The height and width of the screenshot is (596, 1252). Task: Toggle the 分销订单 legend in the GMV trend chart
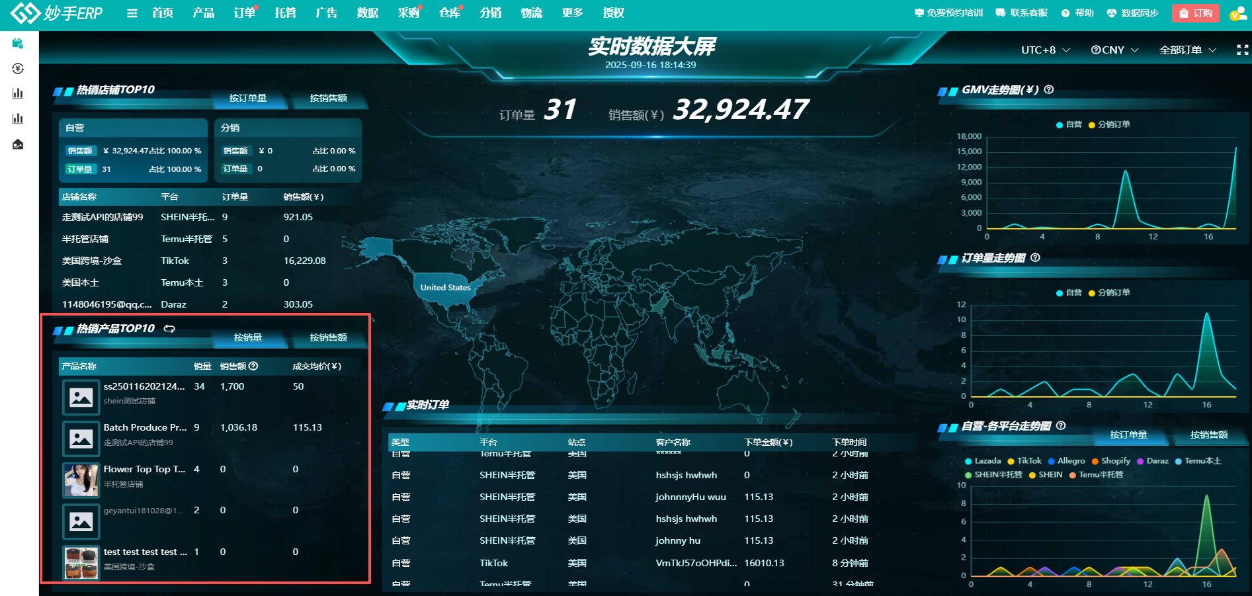point(1109,124)
